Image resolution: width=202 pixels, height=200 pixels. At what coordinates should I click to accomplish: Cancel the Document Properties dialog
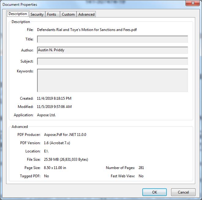(183, 192)
